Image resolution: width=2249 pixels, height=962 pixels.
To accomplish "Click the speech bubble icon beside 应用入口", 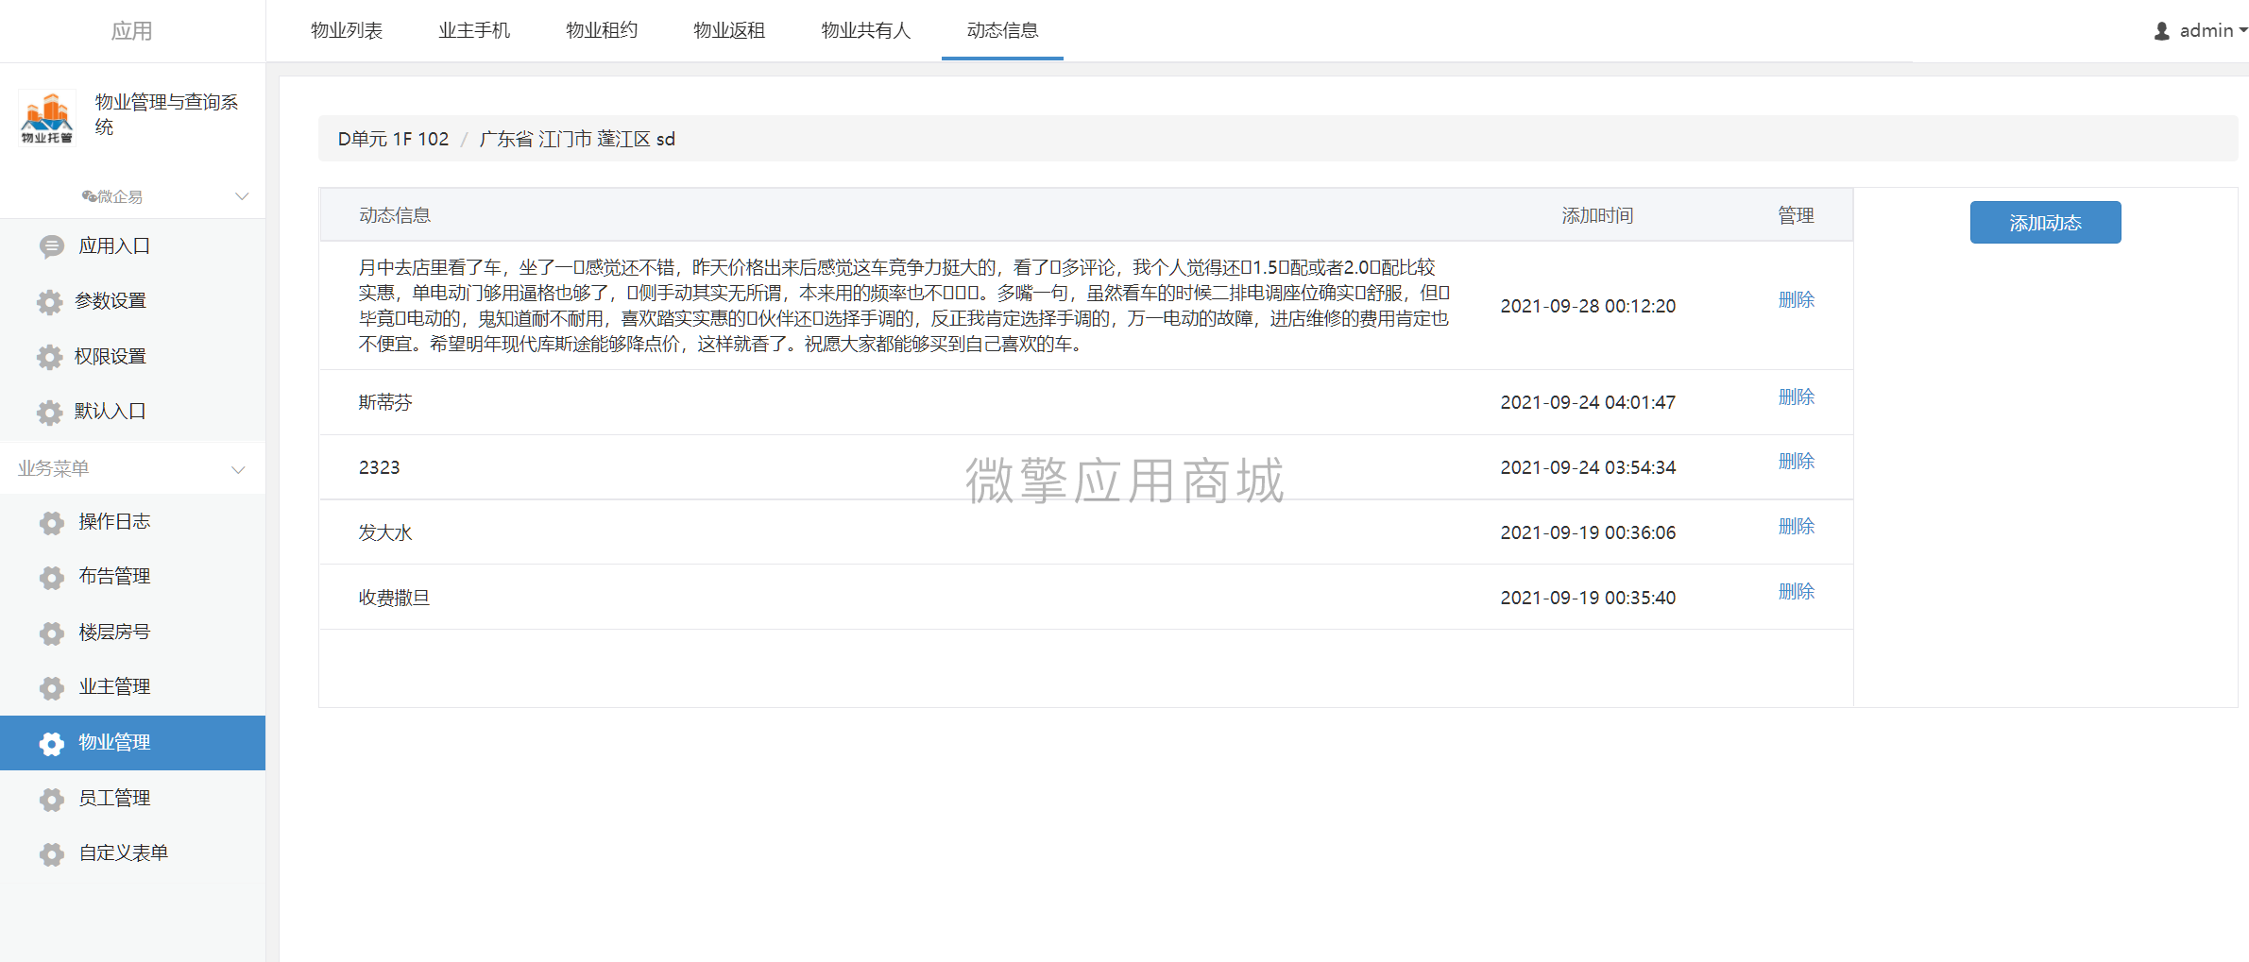I will click(52, 246).
